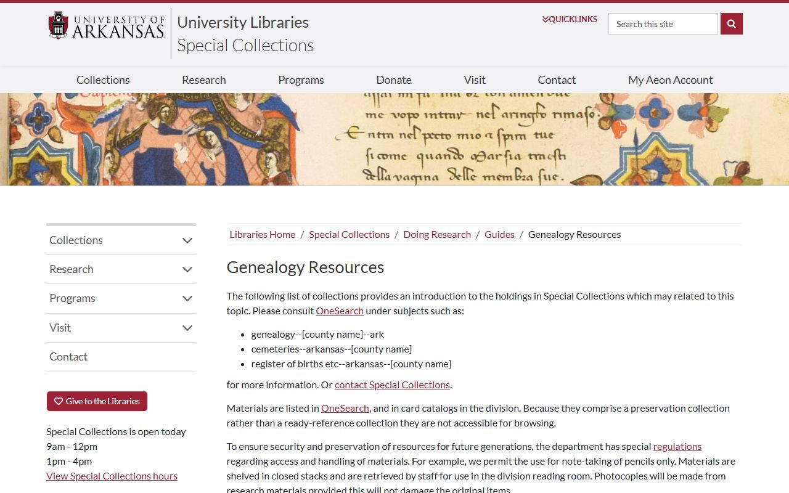The width and height of the screenshot is (789, 493).
Task: Expand the Visit sidebar chevron
Action: pyautogui.click(x=187, y=328)
